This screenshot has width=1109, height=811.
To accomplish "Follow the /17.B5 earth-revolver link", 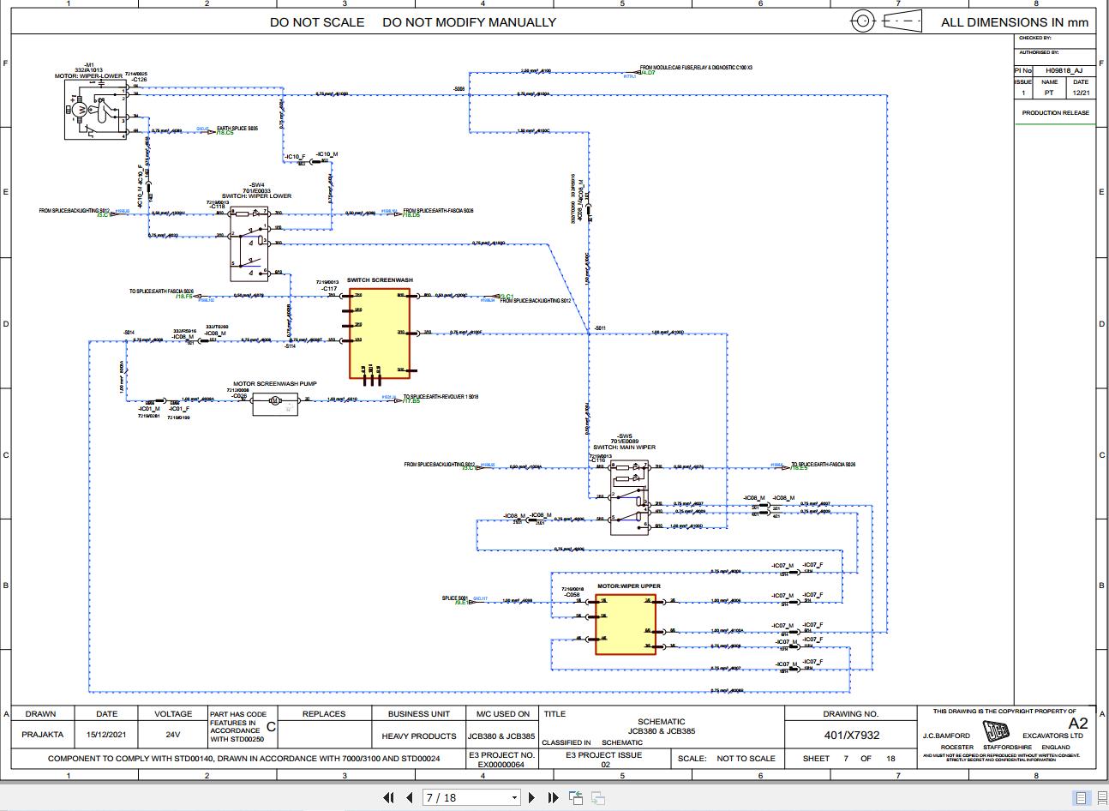I will [412, 401].
